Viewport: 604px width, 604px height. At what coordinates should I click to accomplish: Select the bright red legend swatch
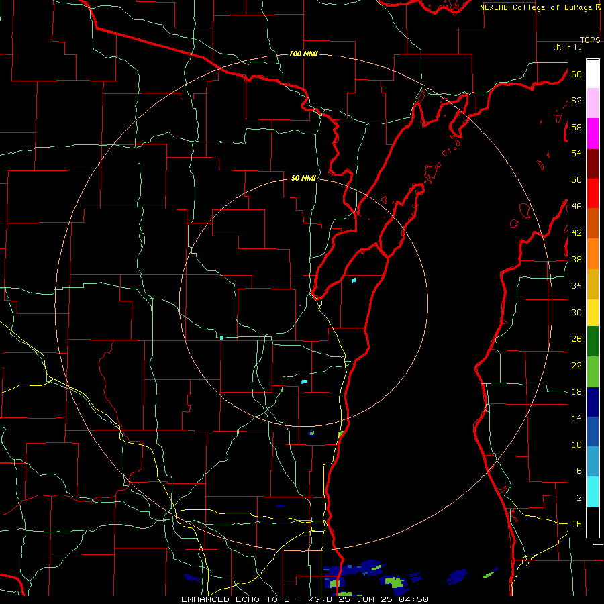(x=593, y=193)
